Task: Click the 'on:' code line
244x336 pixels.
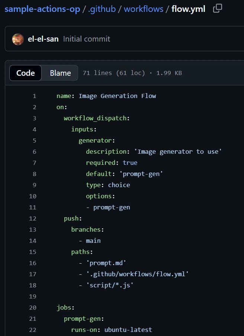Action: coord(62,107)
